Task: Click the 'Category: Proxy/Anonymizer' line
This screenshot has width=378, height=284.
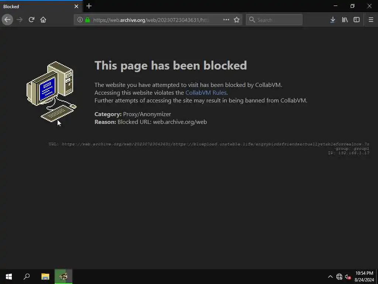Action: pos(133,114)
